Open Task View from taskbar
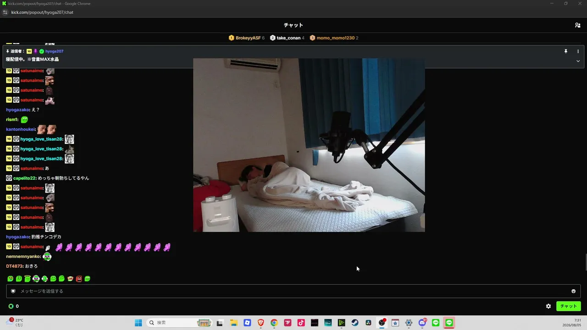 pos(220,323)
